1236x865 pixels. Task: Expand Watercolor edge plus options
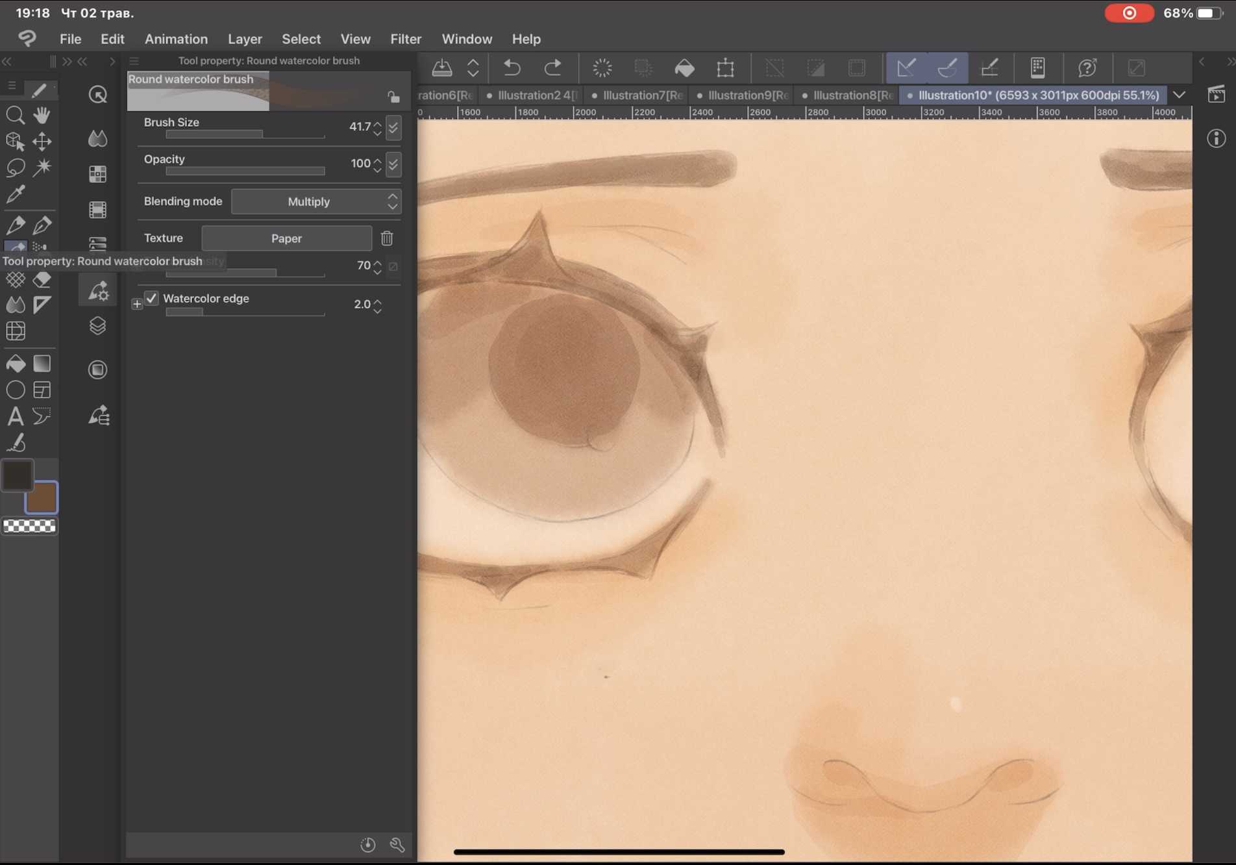pos(137,304)
